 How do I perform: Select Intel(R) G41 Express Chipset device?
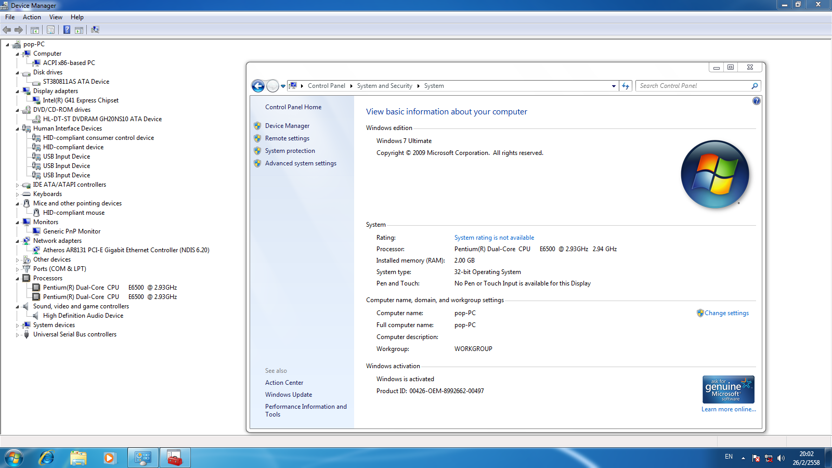[81, 100]
